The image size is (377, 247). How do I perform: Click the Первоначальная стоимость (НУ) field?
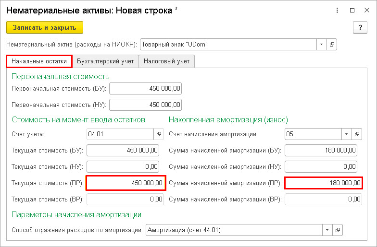[145, 105]
